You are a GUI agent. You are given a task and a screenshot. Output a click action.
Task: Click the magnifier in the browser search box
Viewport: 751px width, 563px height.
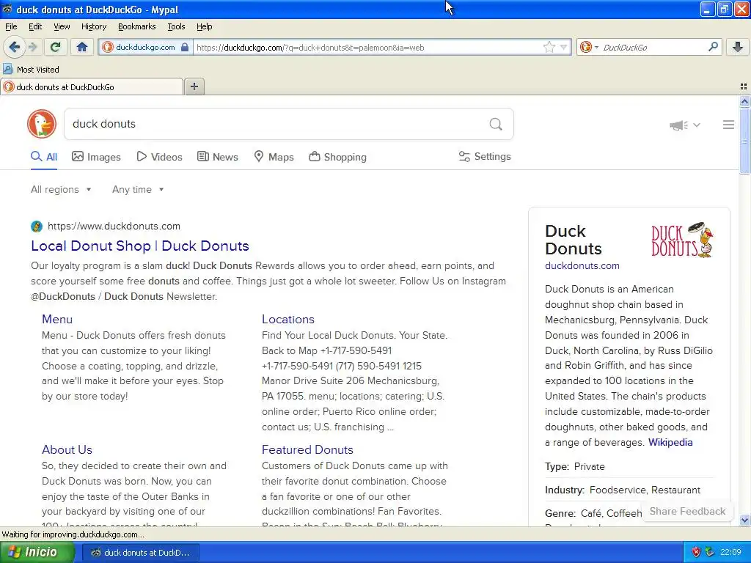(713, 47)
